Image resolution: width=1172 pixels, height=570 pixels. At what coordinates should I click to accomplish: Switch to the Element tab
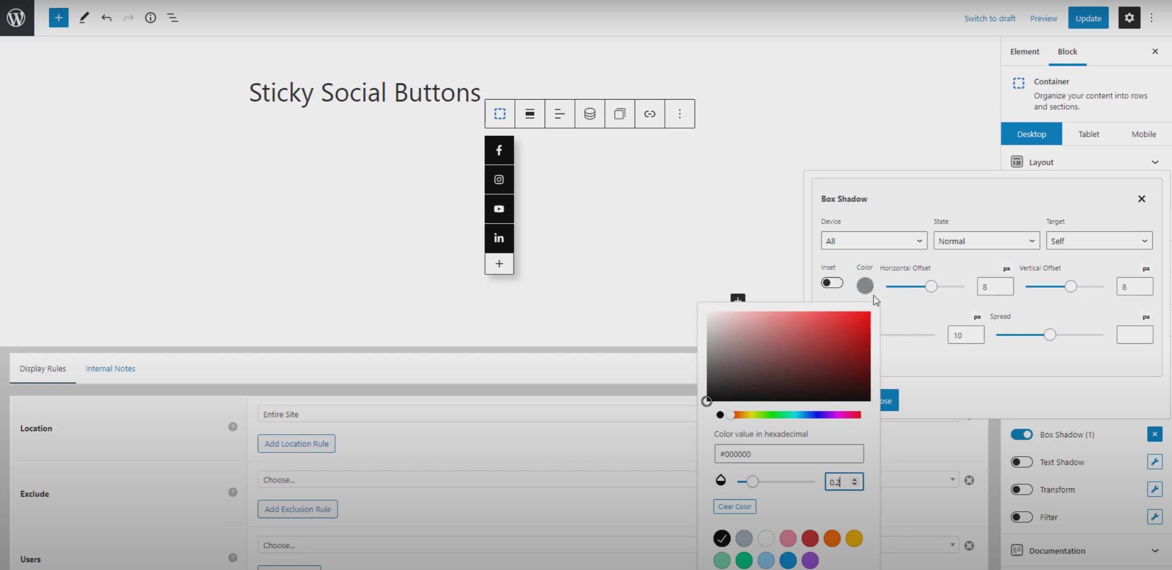pos(1025,51)
